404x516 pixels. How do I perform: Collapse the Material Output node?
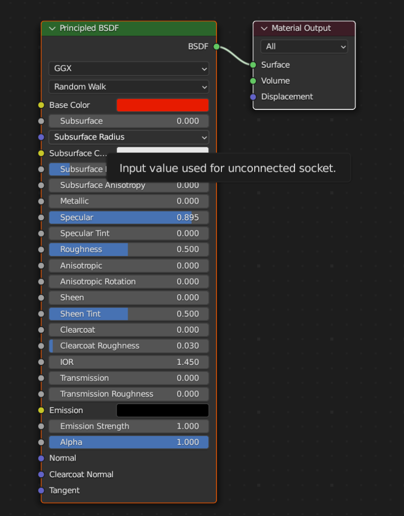(264, 29)
